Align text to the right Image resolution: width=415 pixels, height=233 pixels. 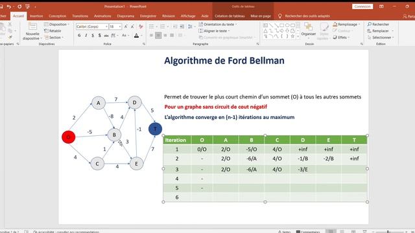click(x=165, y=35)
